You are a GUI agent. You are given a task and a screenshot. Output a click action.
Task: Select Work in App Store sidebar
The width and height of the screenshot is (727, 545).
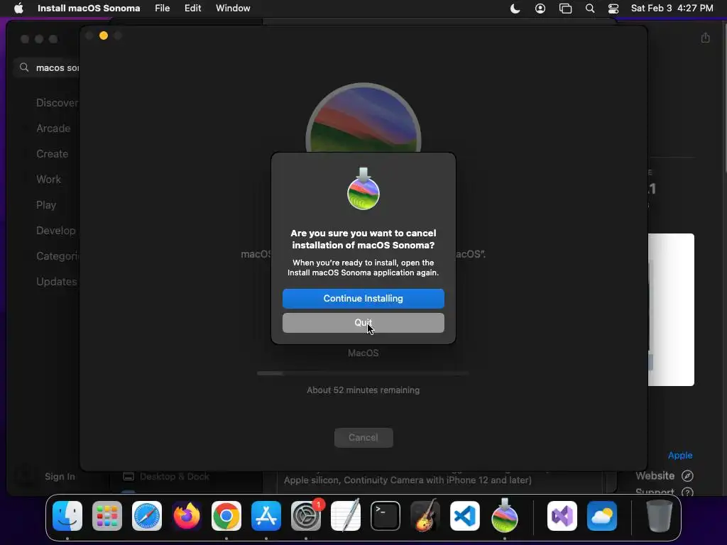(49, 180)
